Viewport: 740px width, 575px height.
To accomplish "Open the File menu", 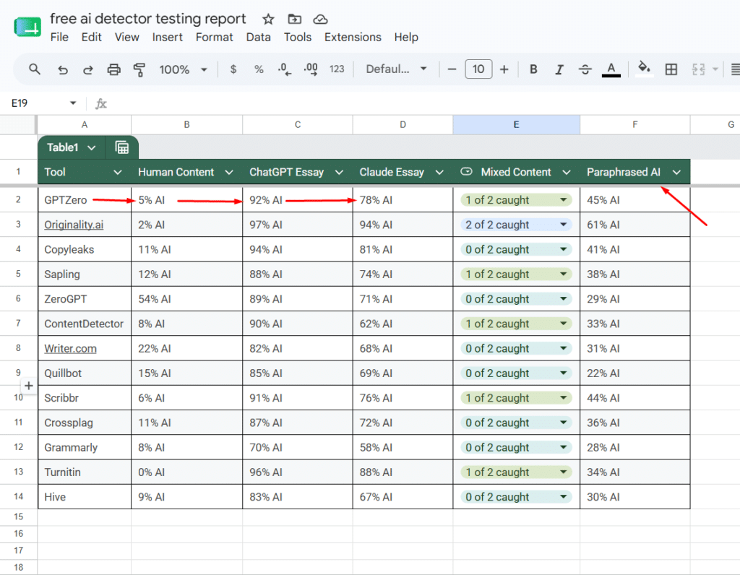I will (x=59, y=38).
